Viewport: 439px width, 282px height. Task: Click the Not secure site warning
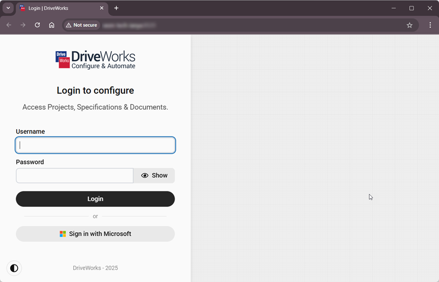click(x=81, y=25)
